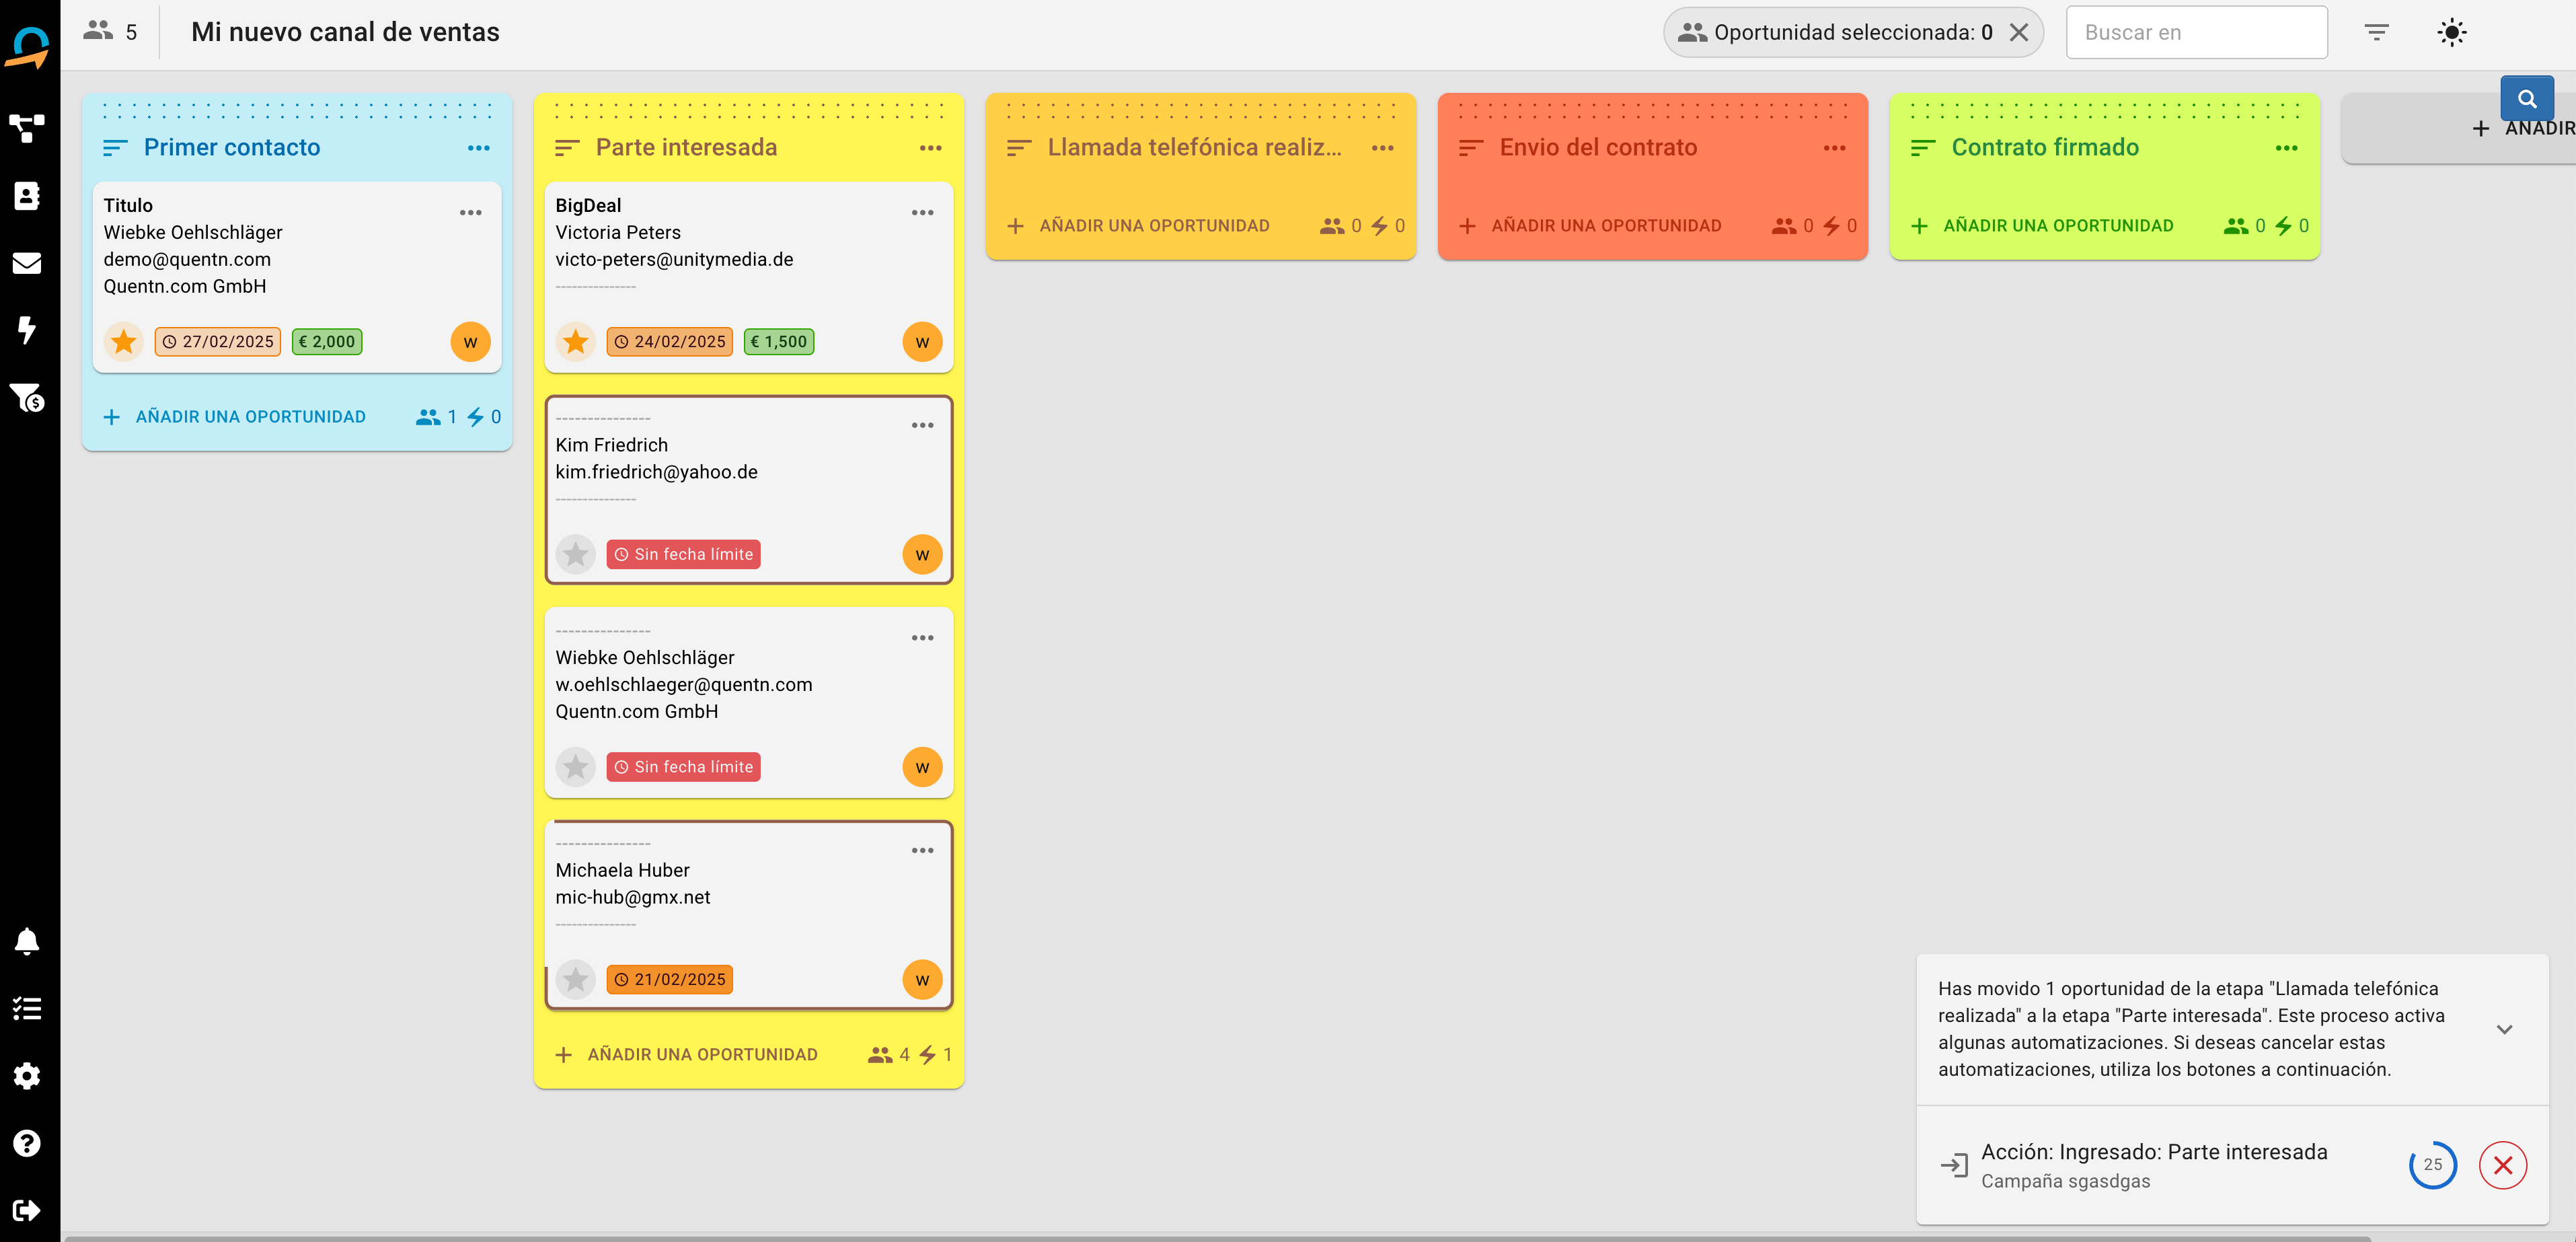Open the Titulo card three-dot menu

click(471, 213)
